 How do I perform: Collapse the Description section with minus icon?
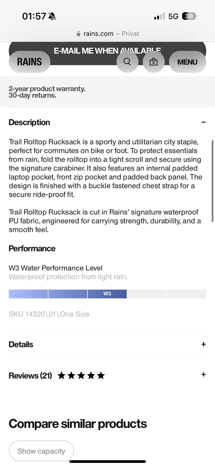coord(204,122)
